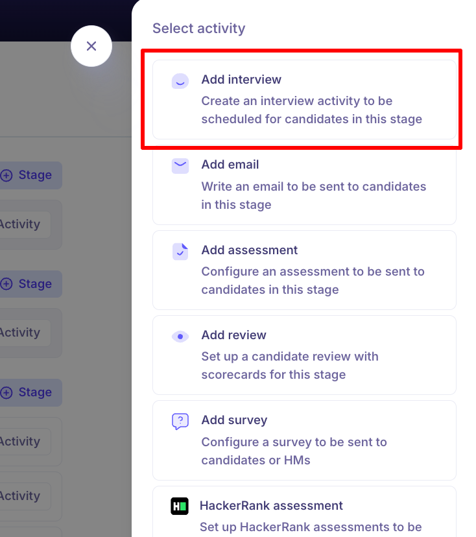Select the Add review activity title

coord(233,335)
